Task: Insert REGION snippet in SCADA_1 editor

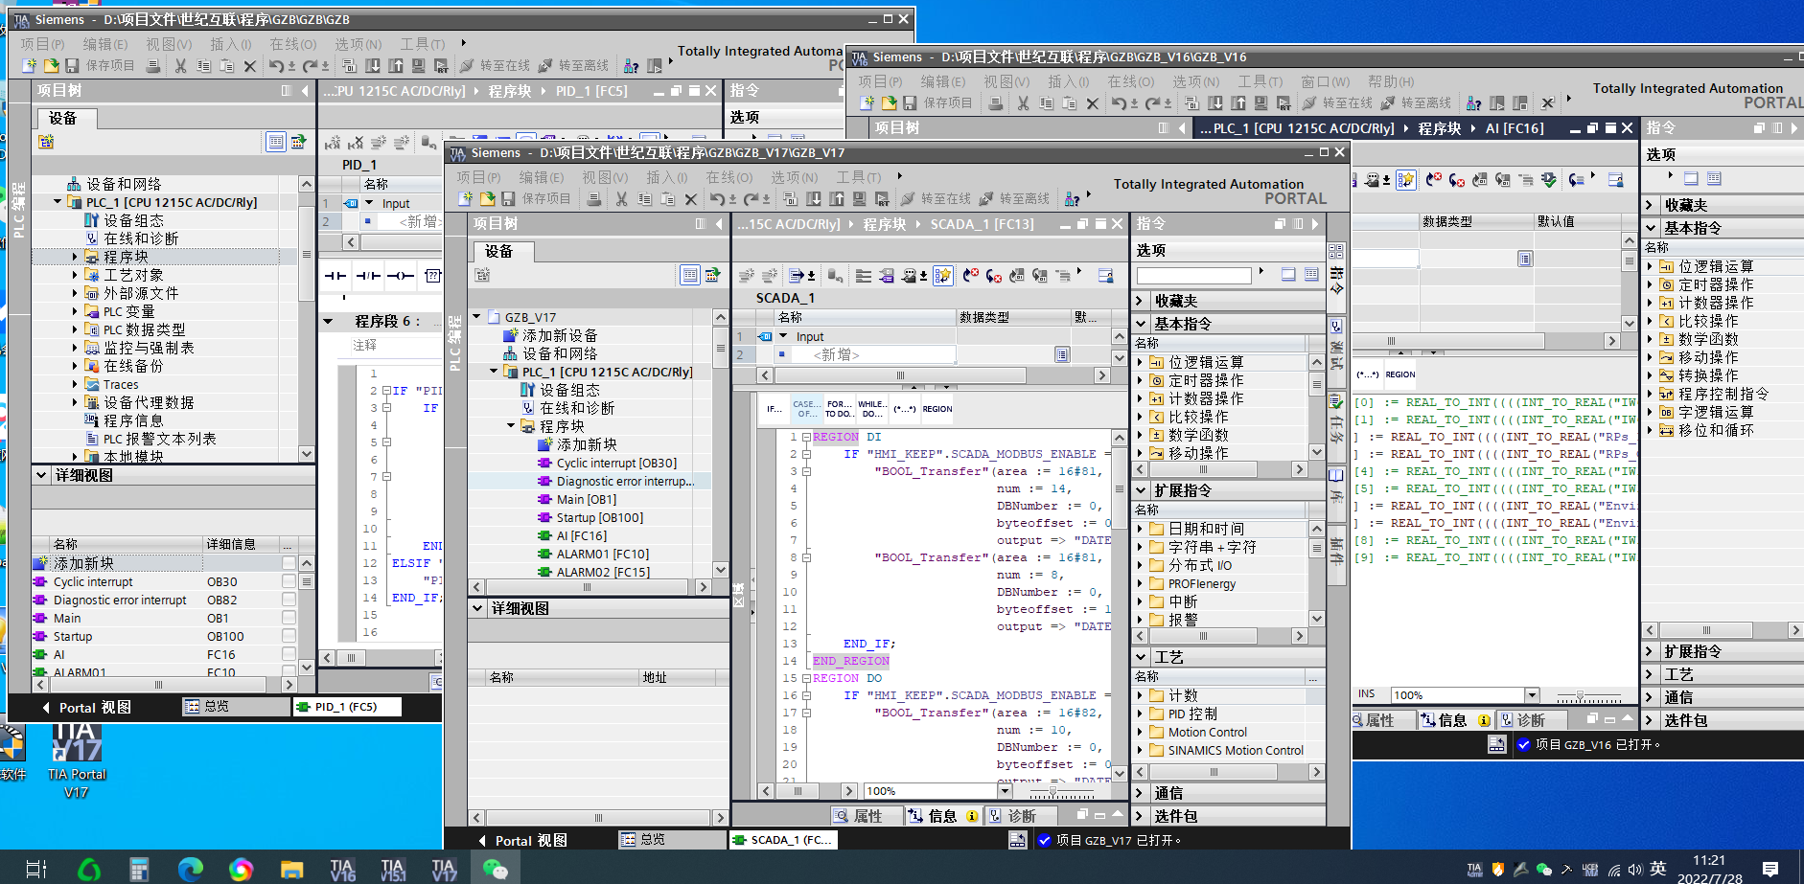Action: 937,409
